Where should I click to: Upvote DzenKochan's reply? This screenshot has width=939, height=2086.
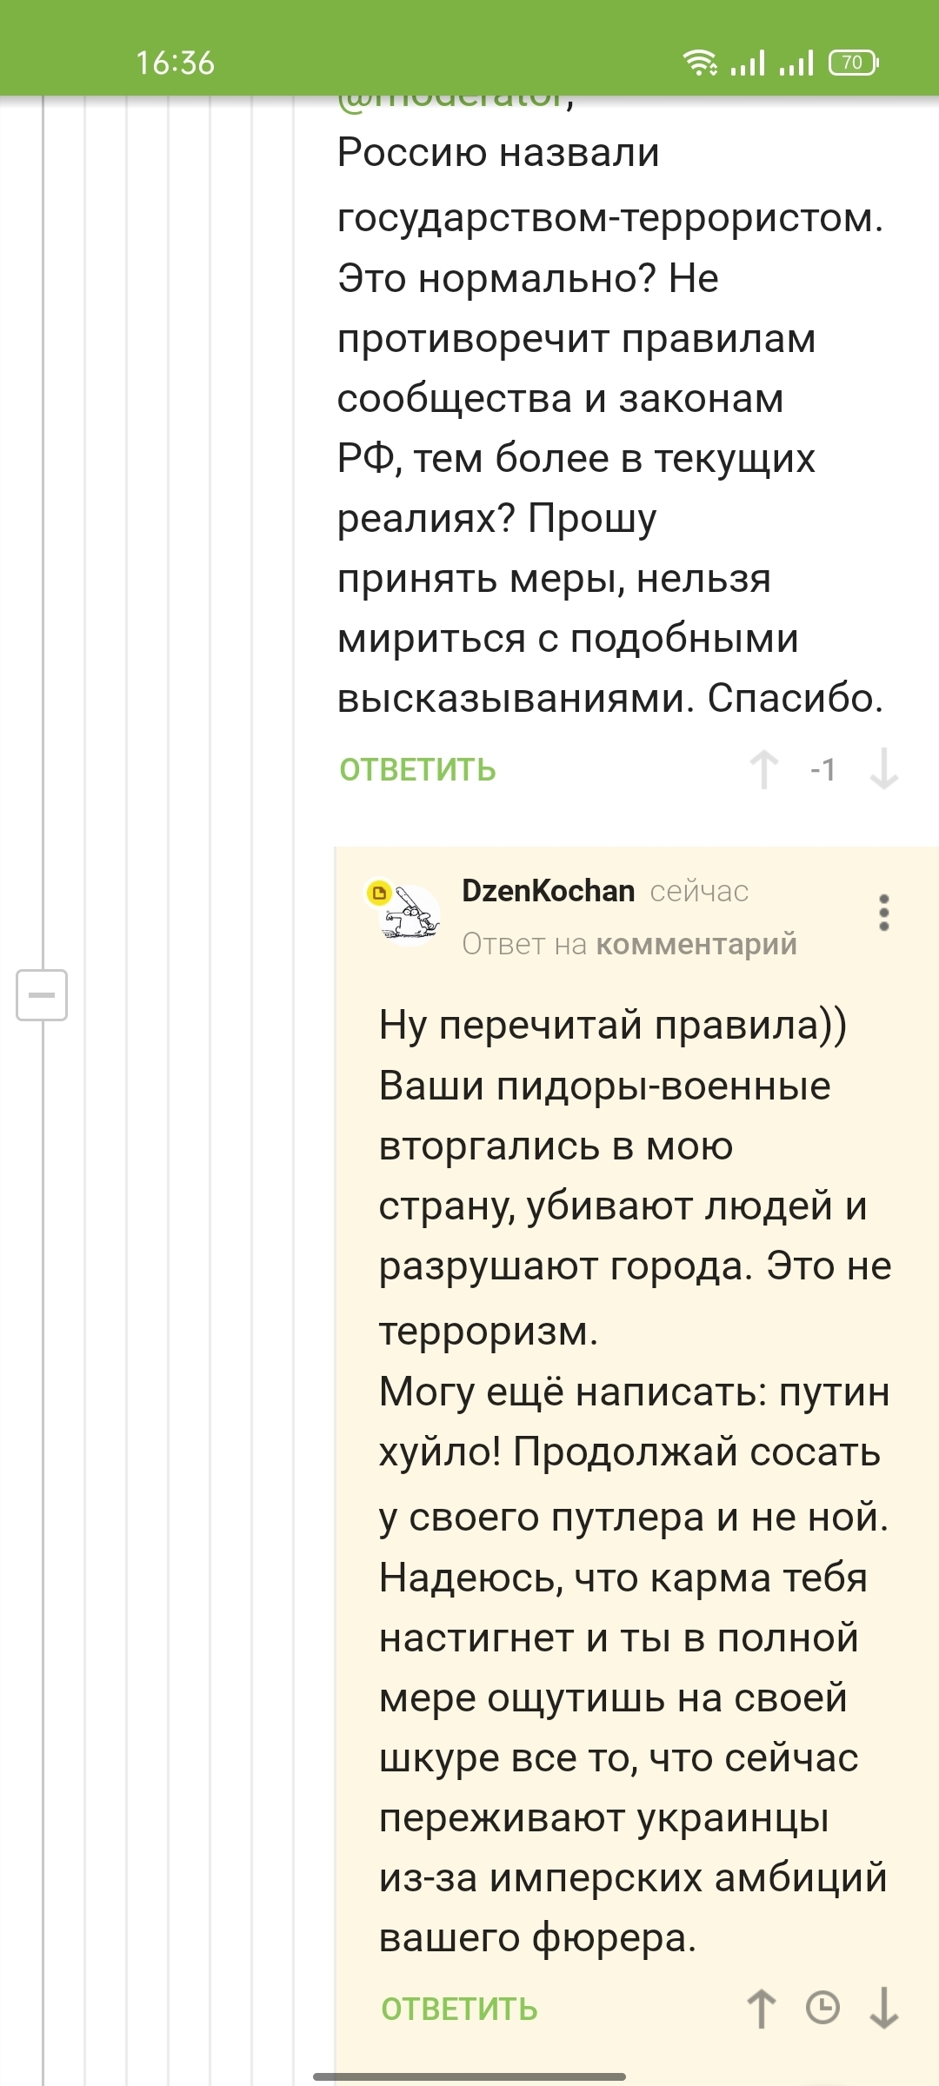coord(762,2009)
